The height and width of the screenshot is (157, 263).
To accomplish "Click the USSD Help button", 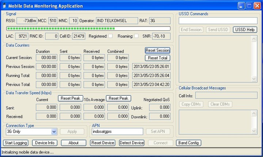I will (245, 30).
